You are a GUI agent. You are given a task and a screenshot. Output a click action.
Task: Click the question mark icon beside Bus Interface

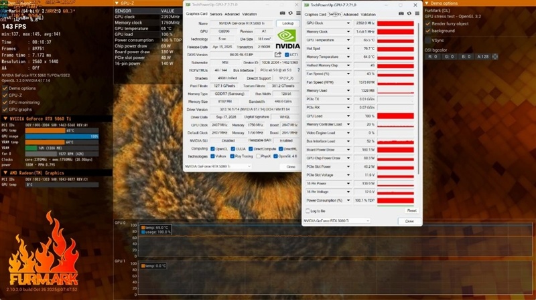coord(298,70)
